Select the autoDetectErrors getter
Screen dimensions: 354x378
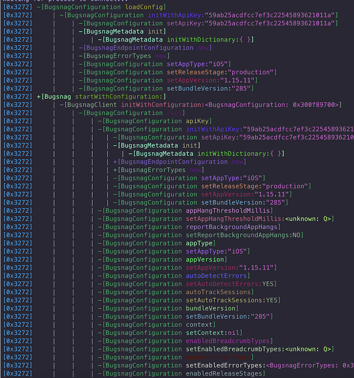pyautogui.click(x=216, y=276)
